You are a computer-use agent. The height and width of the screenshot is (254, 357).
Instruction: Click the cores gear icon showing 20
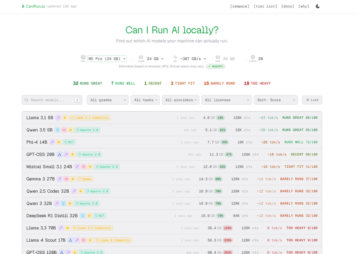(253, 57)
